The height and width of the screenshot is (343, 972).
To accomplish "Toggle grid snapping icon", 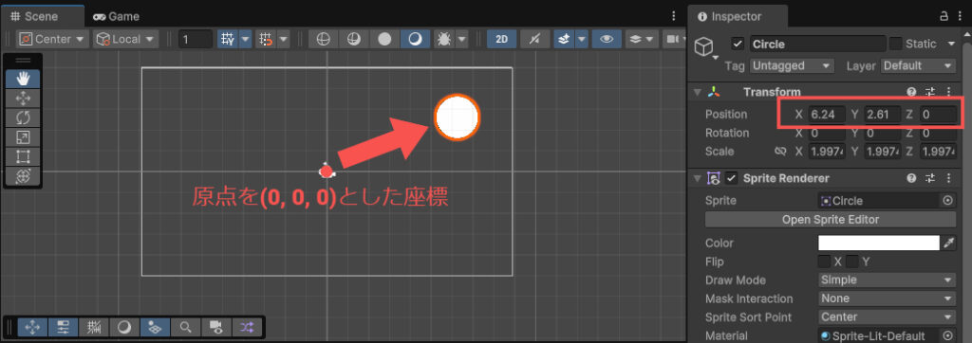I will click(266, 39).
